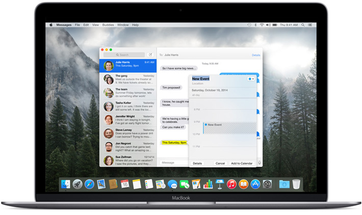Click the Messages search field
The height and width of the screenshot is (215, 362).
point(124,55)
